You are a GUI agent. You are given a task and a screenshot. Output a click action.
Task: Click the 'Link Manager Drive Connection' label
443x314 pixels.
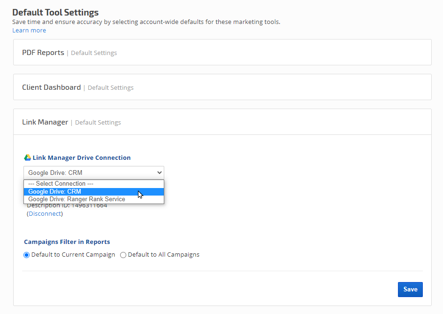coord(82,157)
